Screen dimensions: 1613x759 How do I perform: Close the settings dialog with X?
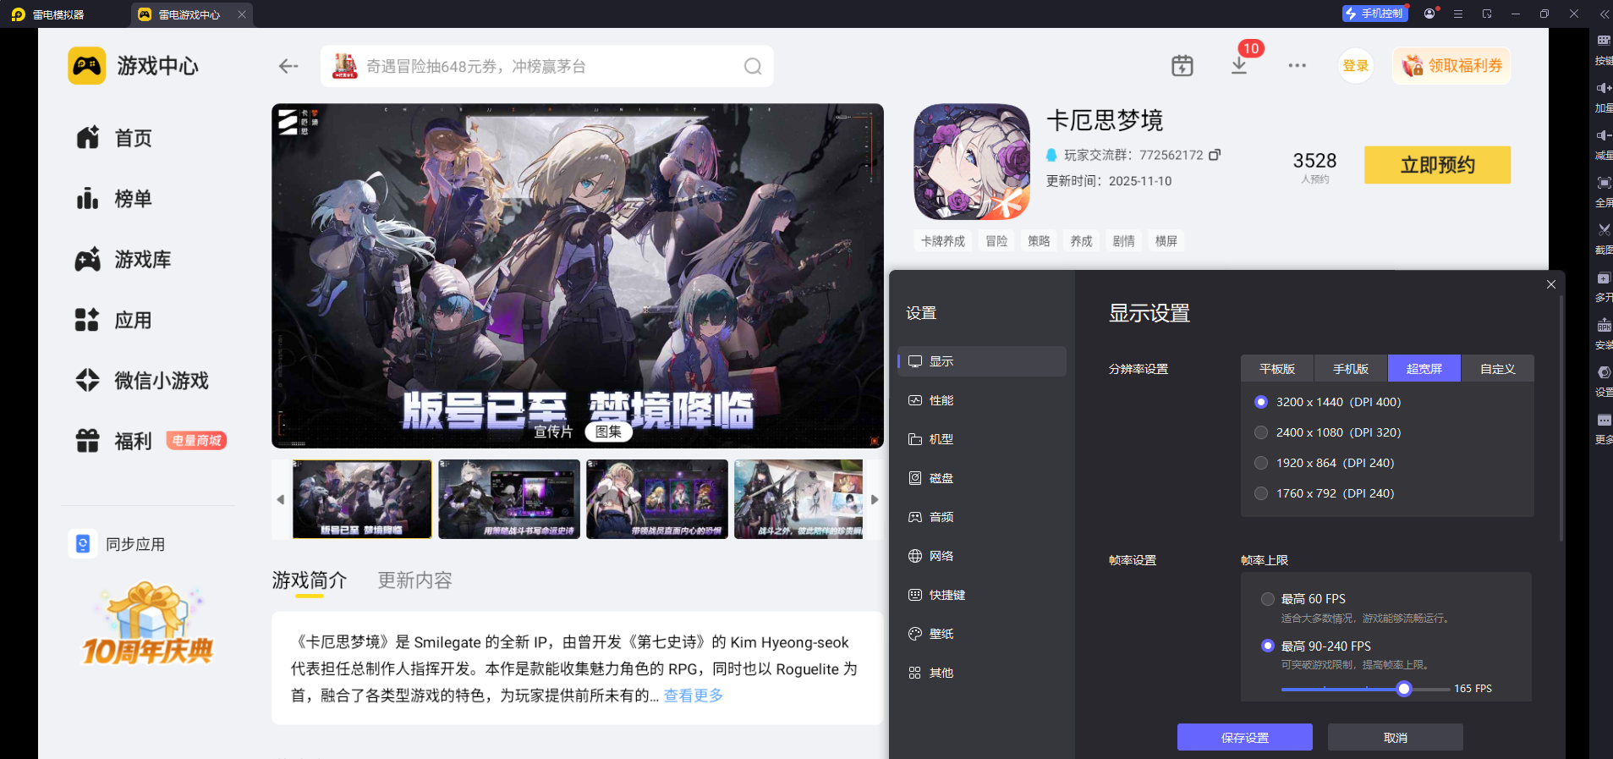(x=1551, y=284)
